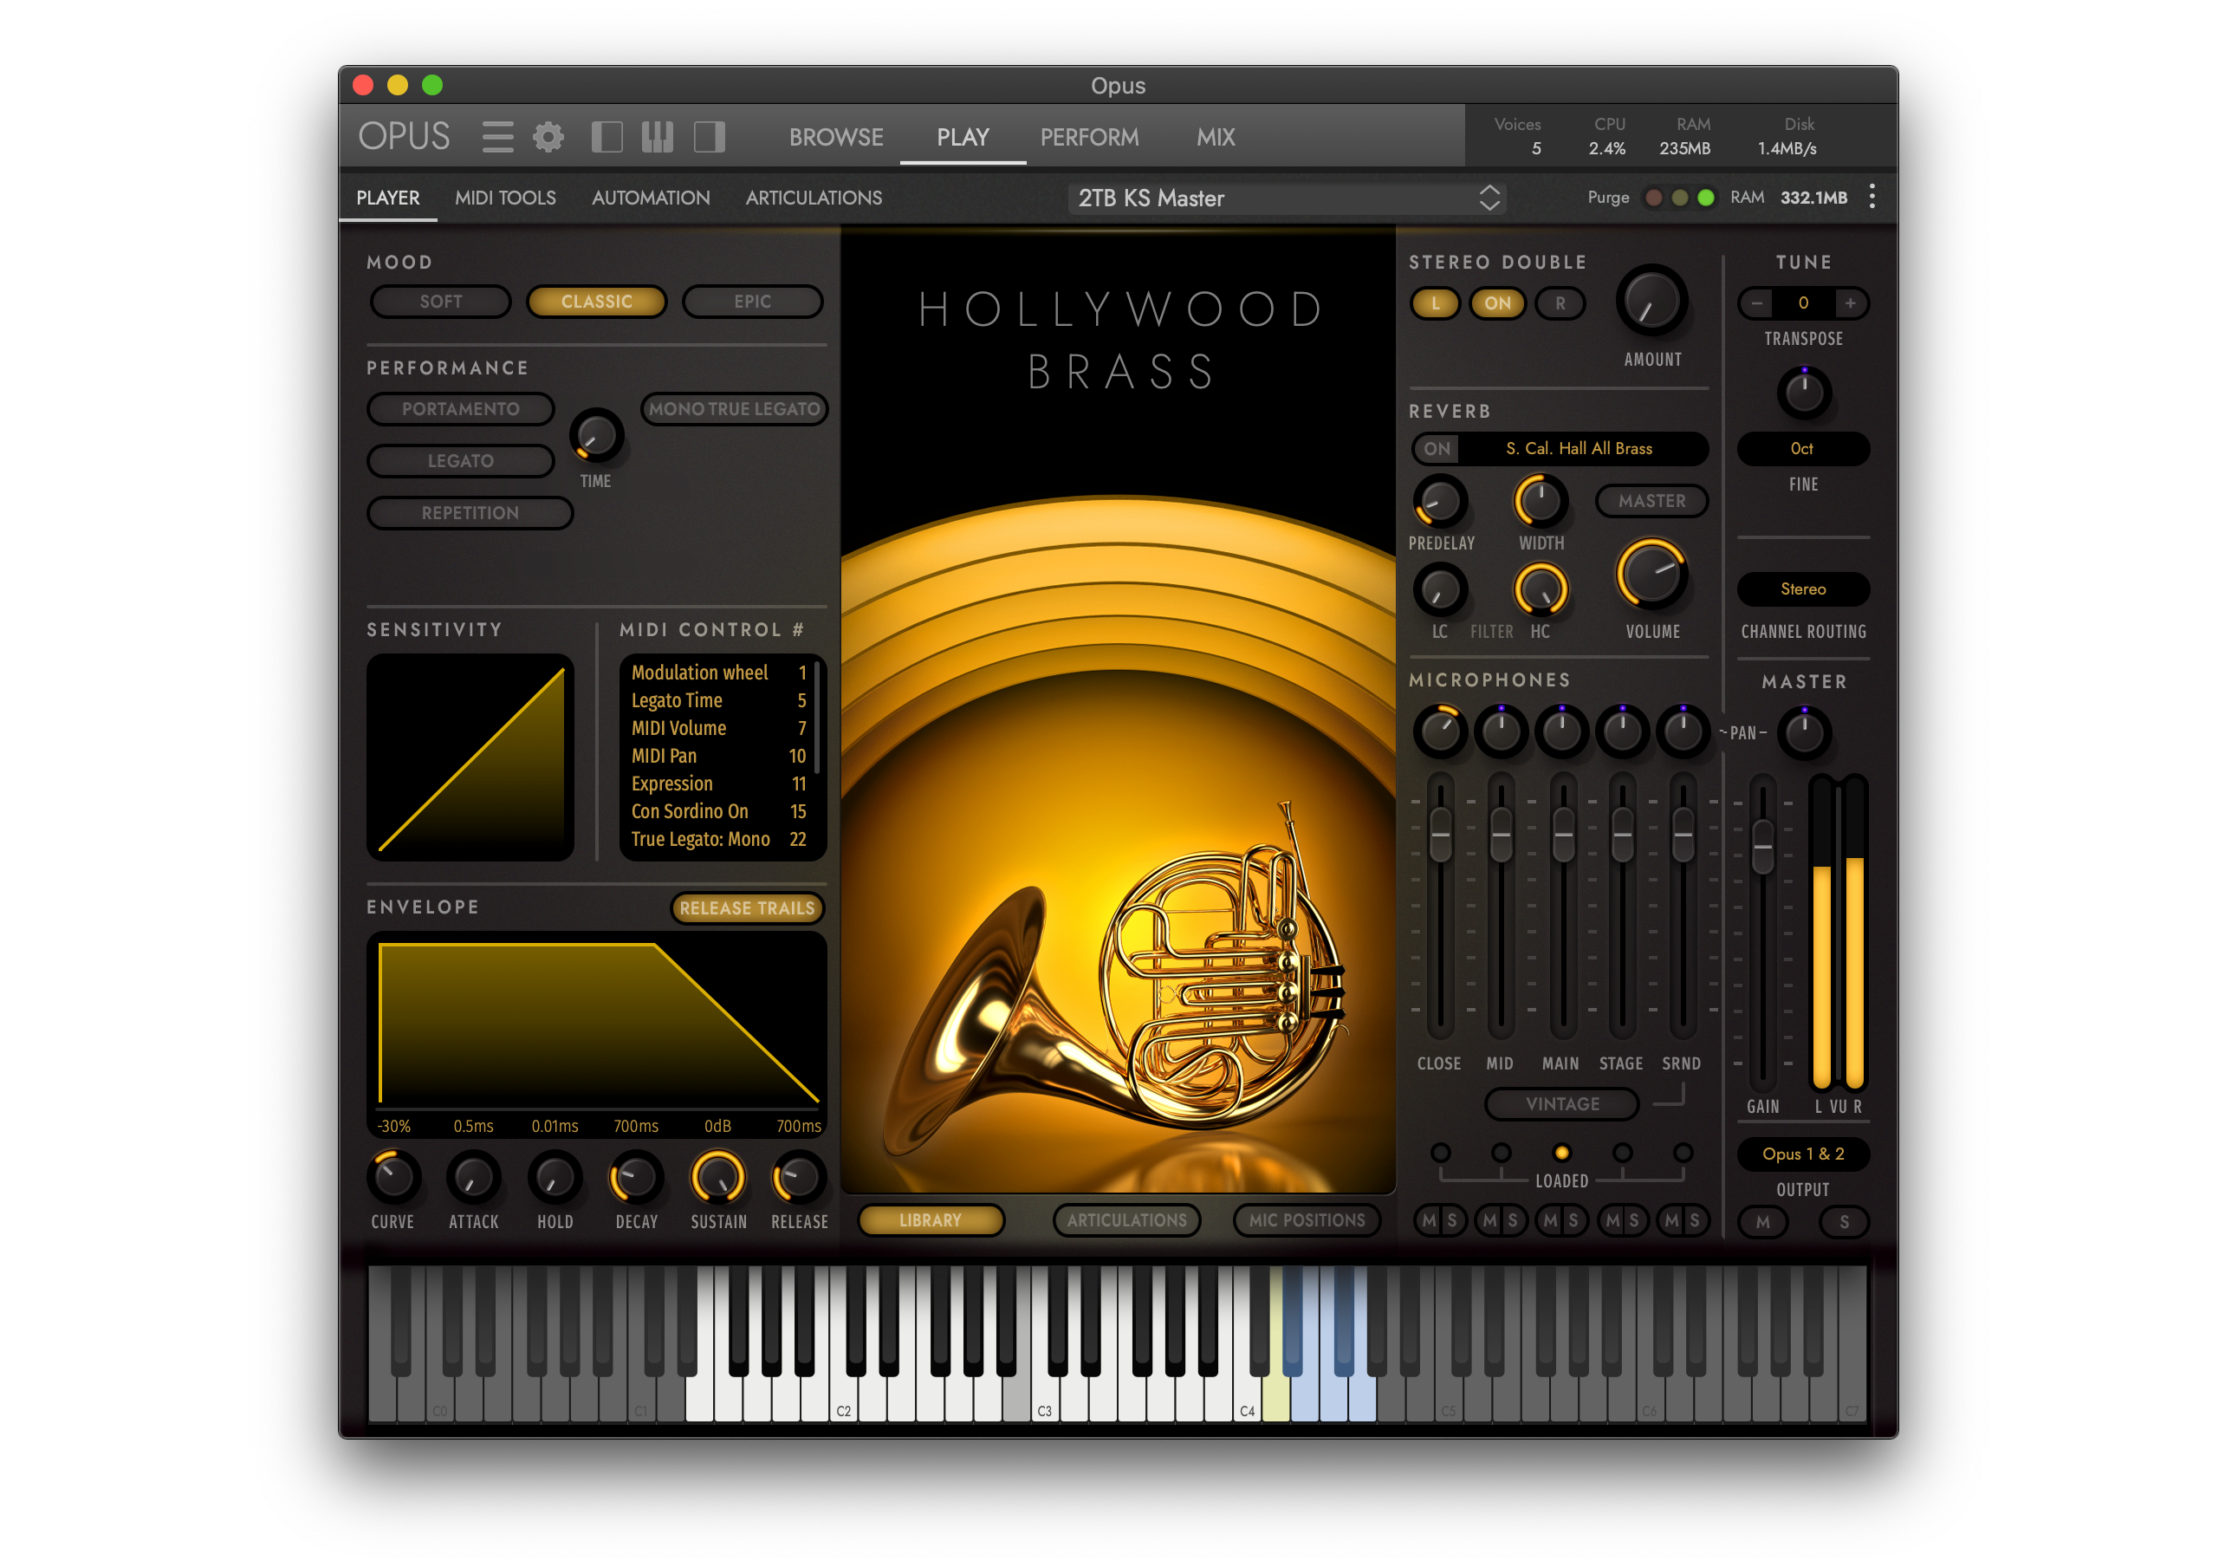2238x1567 pixels.
Task: Click the envelope Sustain knob
Action: 718,1177
